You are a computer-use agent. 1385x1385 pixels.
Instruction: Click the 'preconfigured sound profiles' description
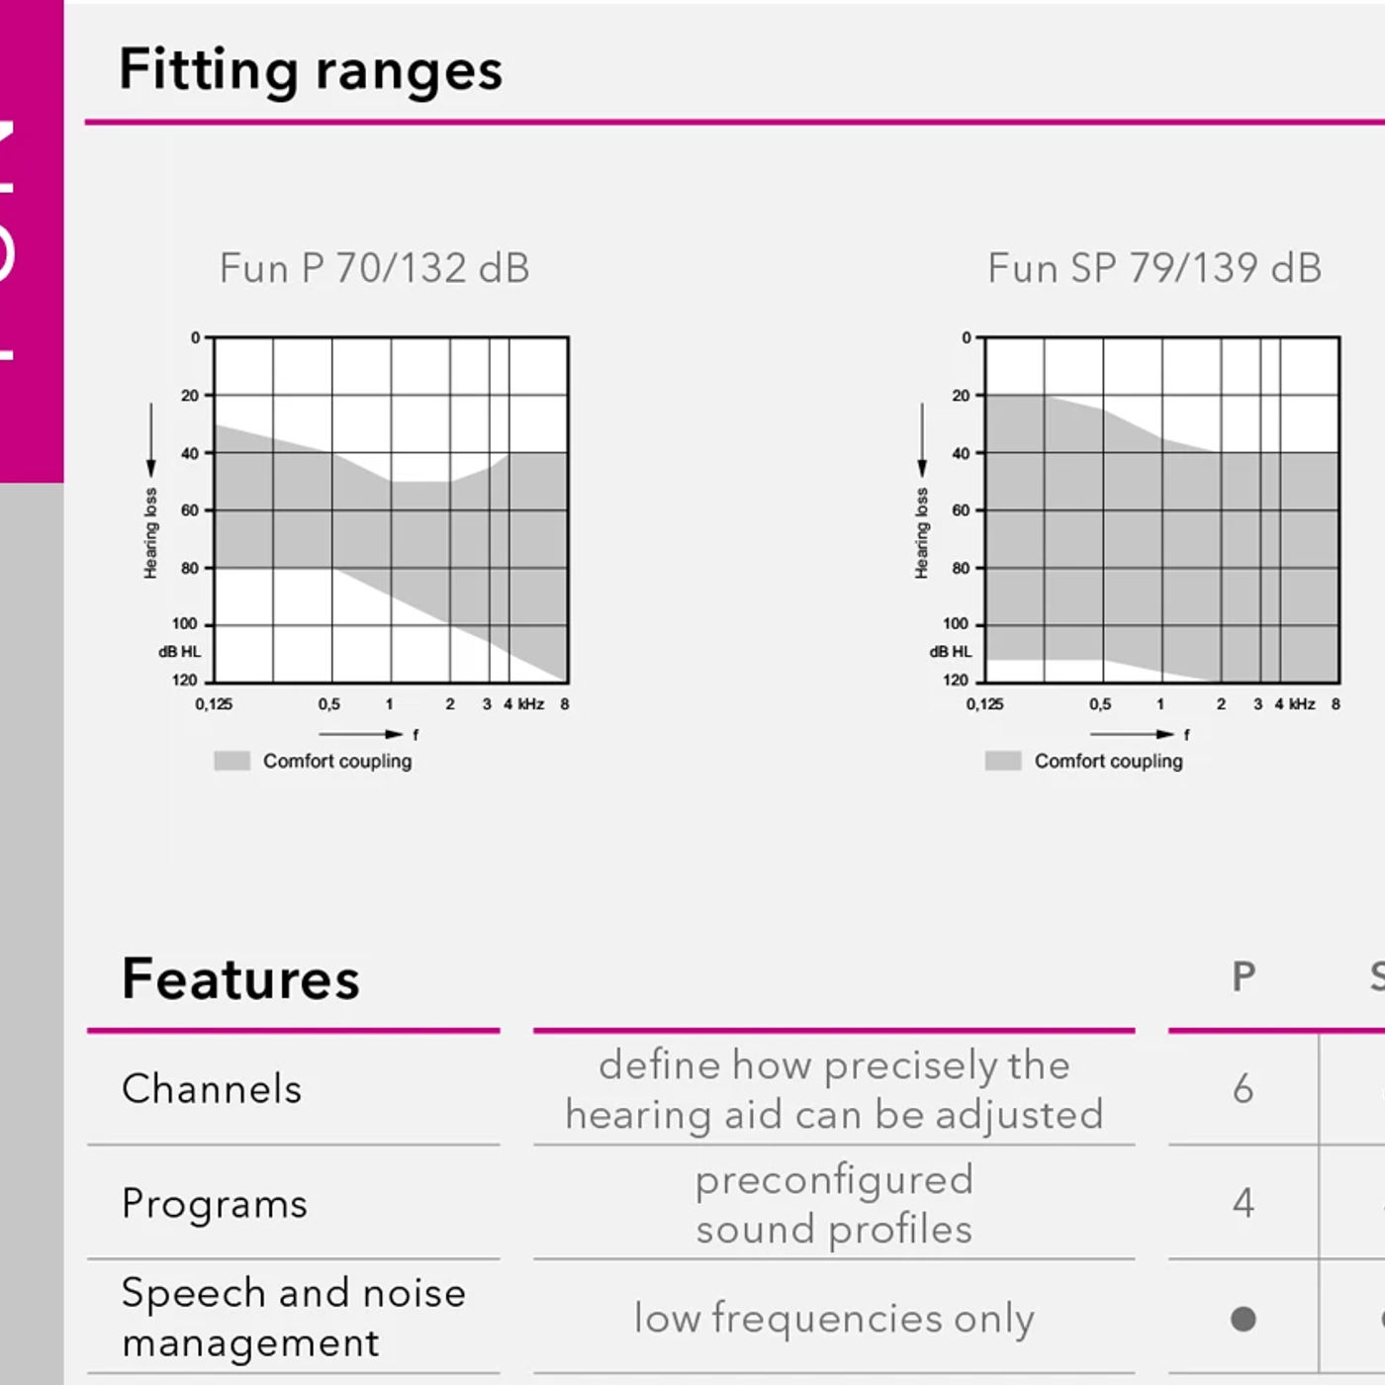click(x=834, y=1204)
